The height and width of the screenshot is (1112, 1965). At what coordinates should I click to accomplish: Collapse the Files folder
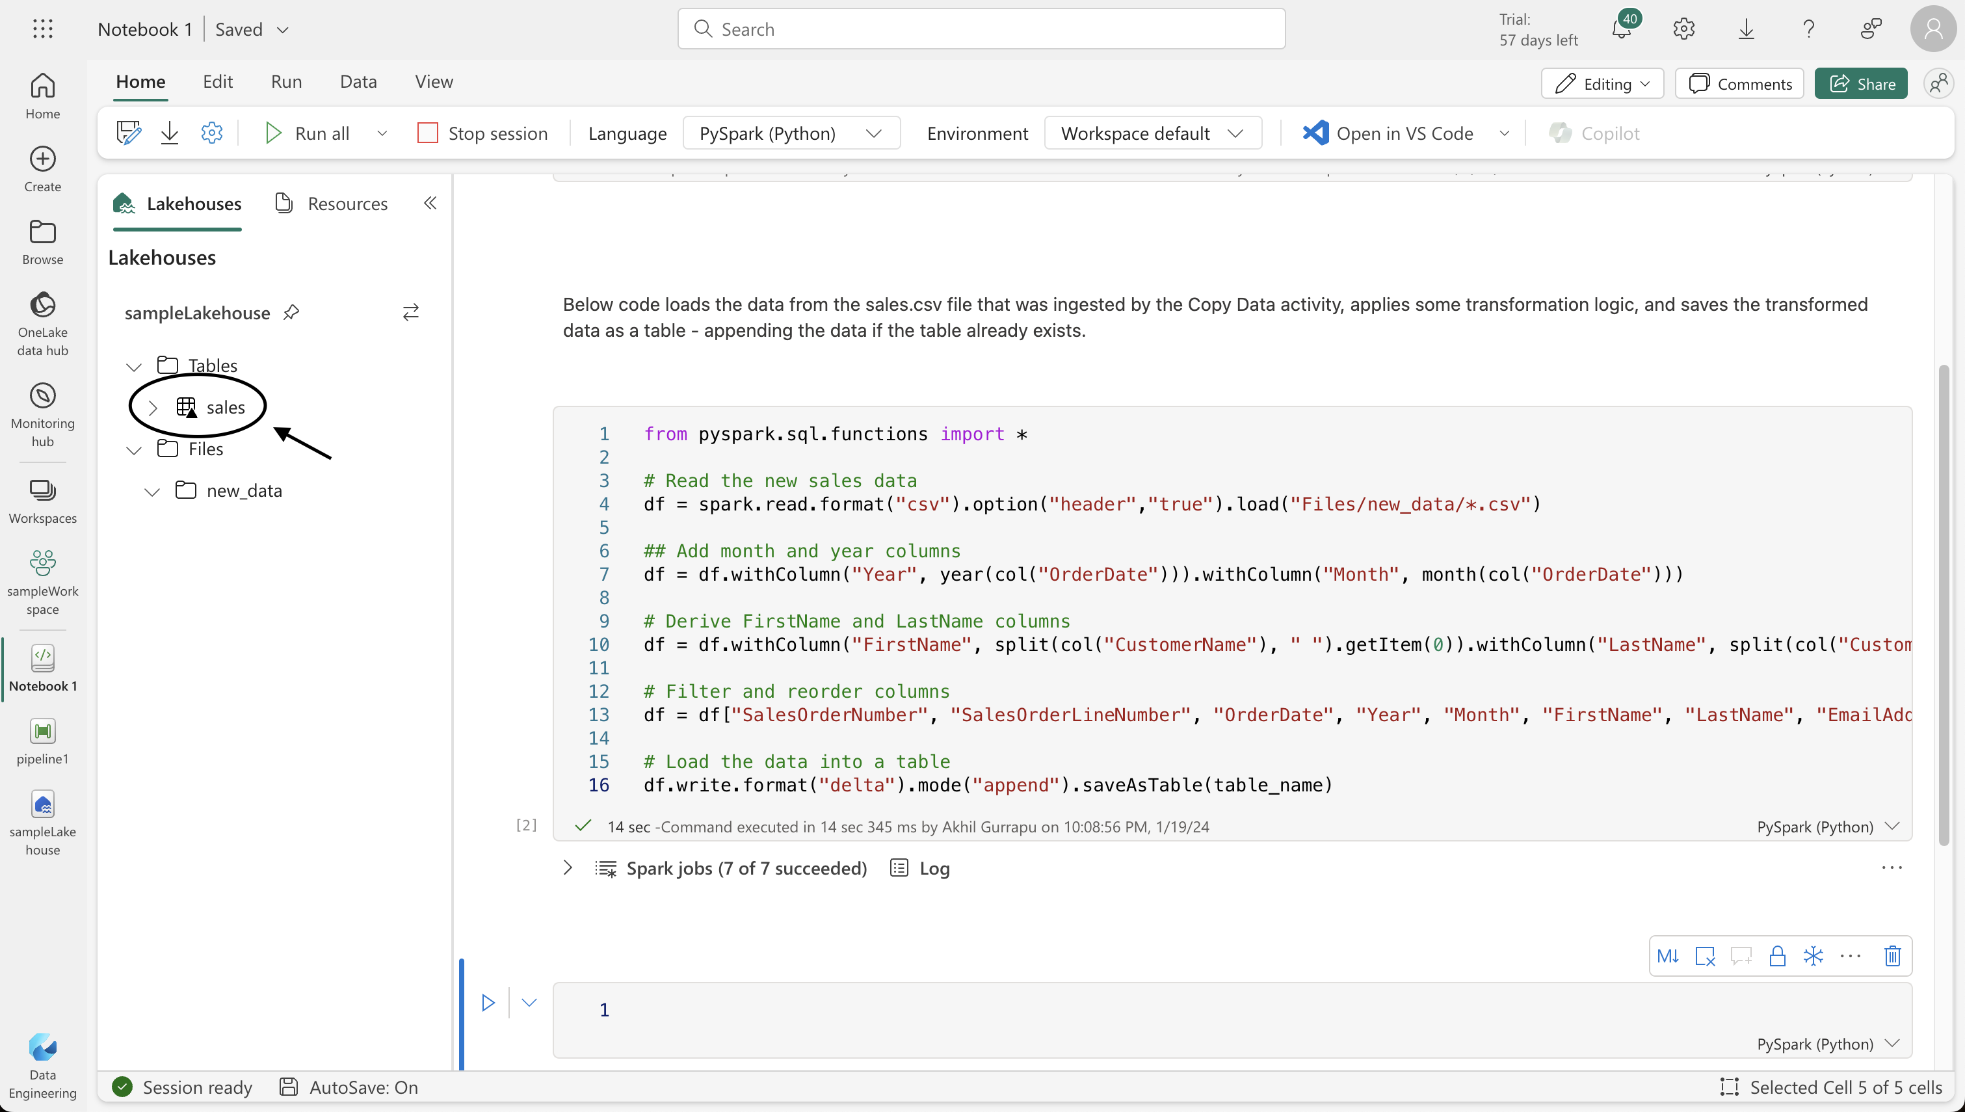(133, 450)
